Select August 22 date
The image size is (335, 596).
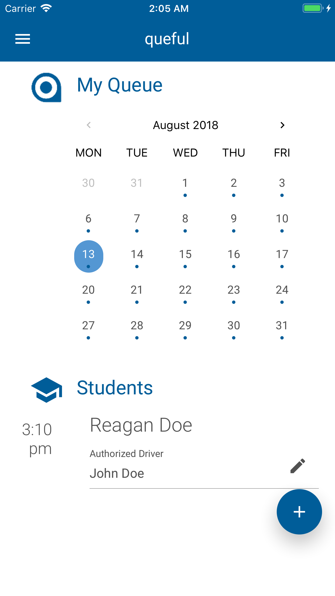coord(185,292)
